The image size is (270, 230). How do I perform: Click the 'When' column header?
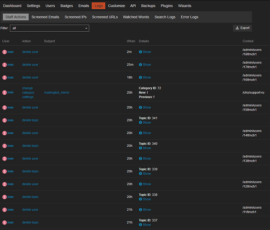pos(131,41)
